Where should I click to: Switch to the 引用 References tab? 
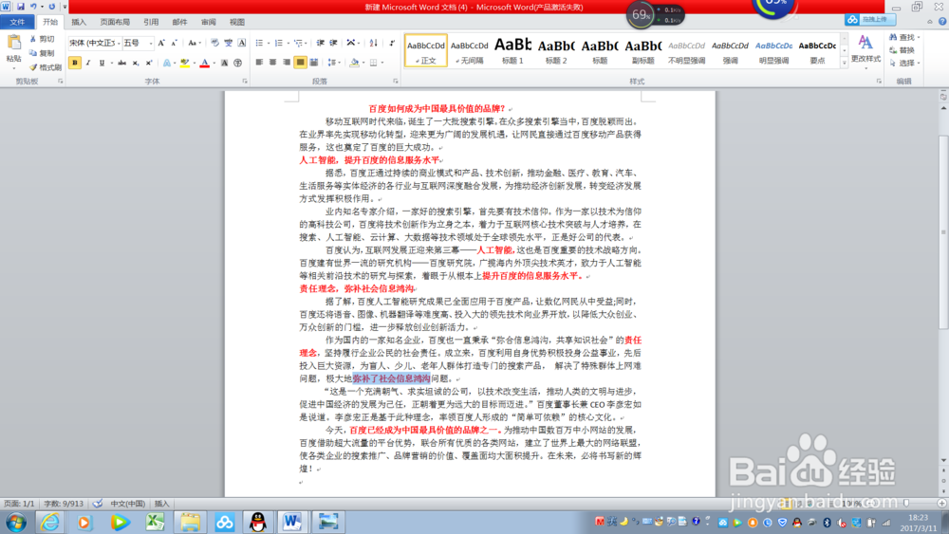(x=151, y=22)
